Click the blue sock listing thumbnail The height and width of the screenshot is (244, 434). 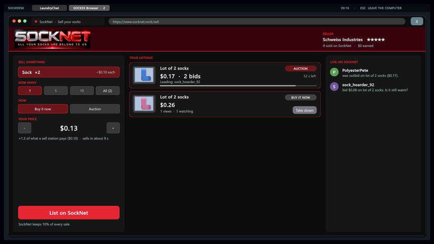tap(144, 75)
